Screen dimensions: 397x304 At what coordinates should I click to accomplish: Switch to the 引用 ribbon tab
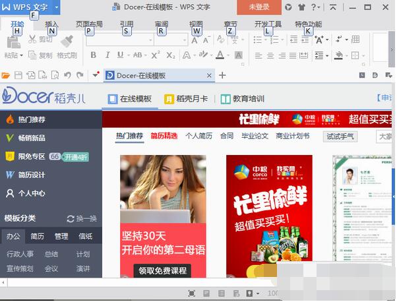coord(127,24)
